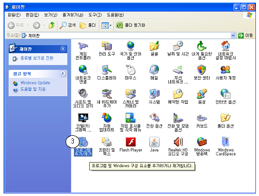Open 도움말 및 지원 link

[33, 90]
